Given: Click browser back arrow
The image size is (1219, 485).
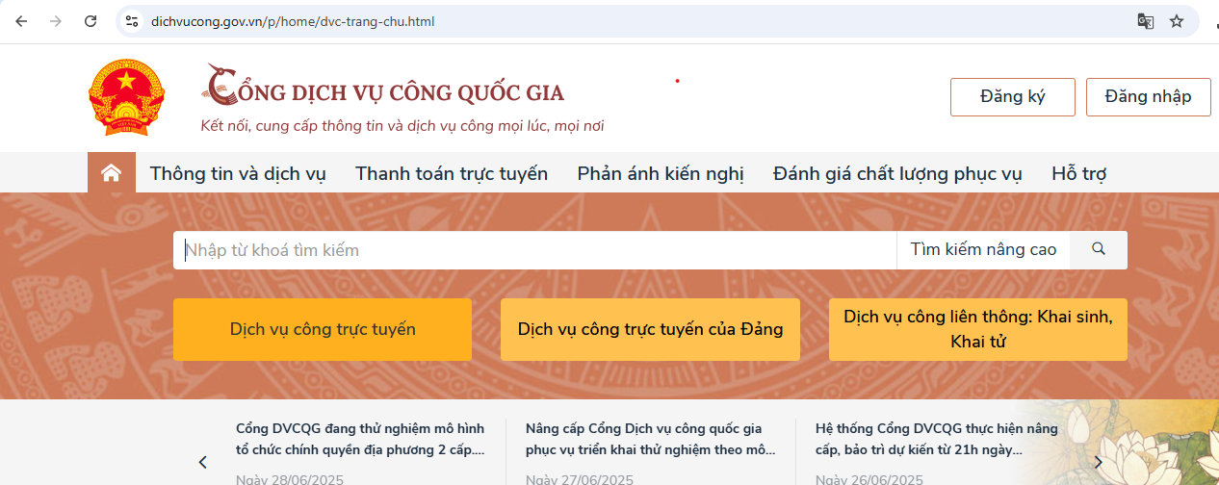Looking at the screenshot, I should [x=21, y=21].
